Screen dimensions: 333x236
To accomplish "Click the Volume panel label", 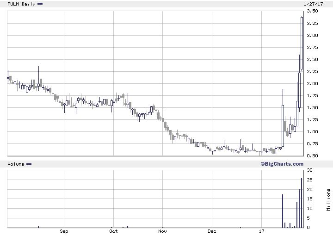I will coord(16,164).
